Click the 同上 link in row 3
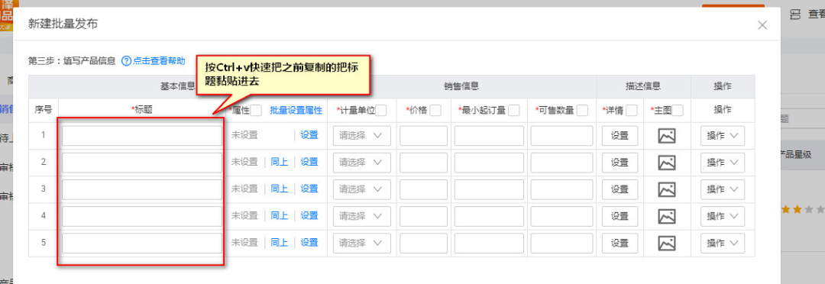The image size is (825, 284). [x=280, y=189]
